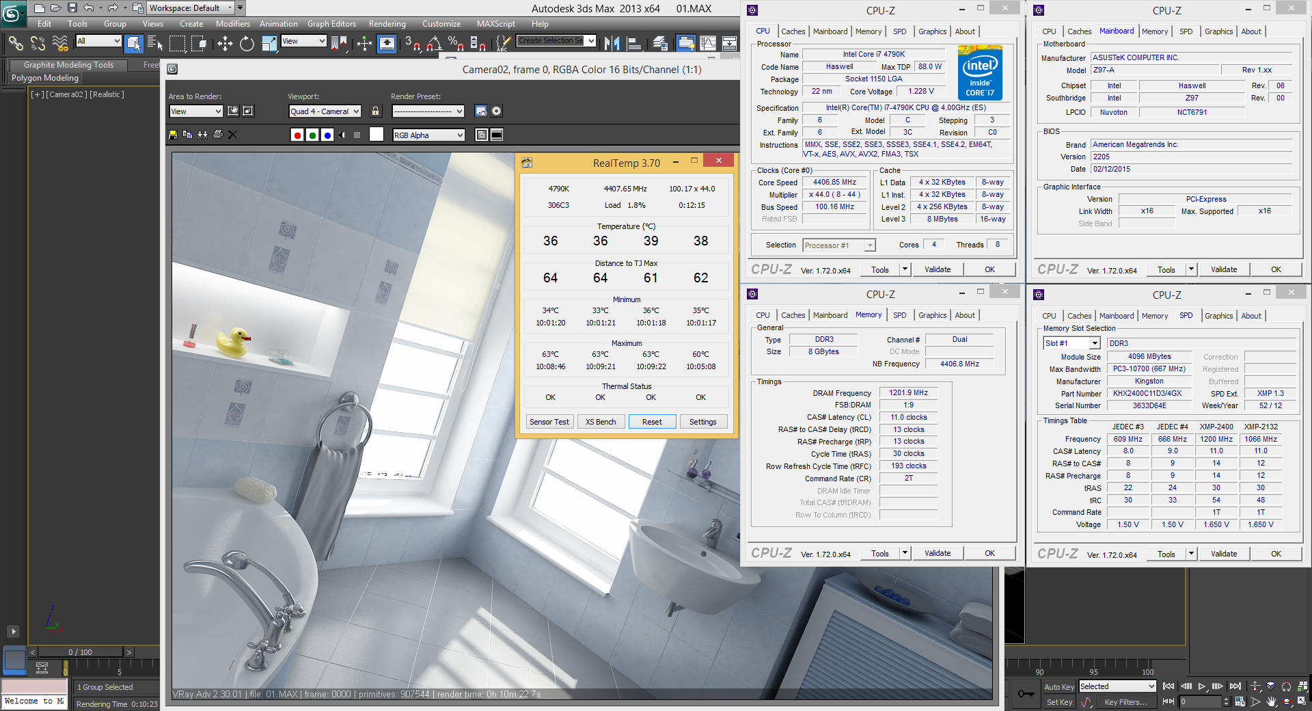Copy rendered image to clipboard
The image size is (1312, 711).
pos(187,135)
